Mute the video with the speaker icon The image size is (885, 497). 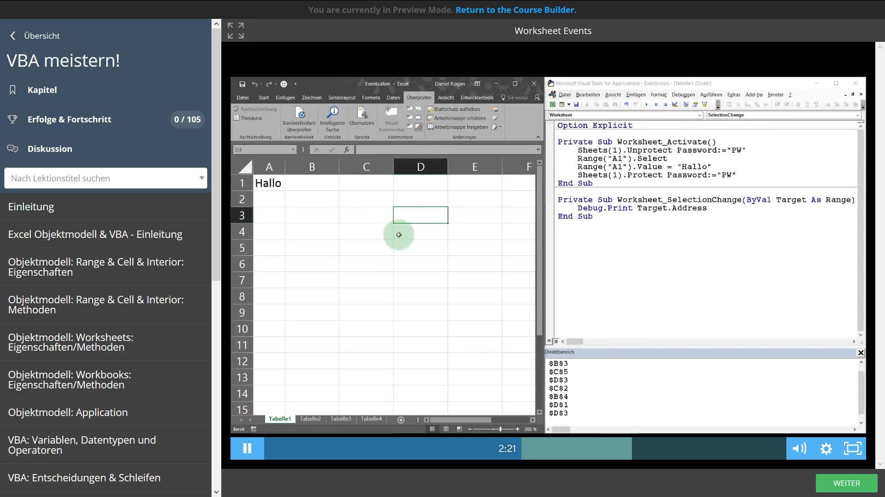(799, 448)
